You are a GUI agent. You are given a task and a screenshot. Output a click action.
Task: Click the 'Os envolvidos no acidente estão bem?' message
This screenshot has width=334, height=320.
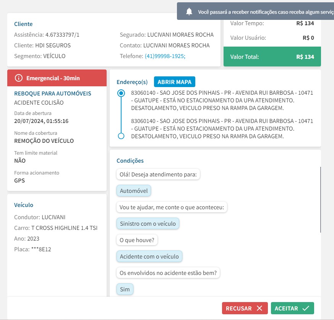168,273
